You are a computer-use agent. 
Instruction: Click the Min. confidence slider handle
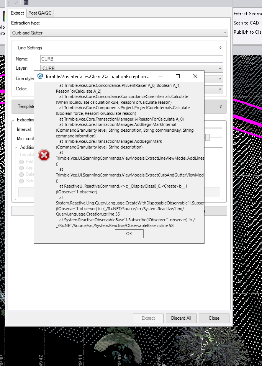(207, 137)
